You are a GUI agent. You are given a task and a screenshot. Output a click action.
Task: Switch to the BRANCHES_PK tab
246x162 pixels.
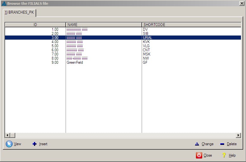20,13
